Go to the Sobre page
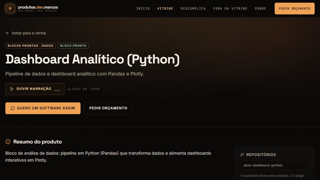The image size is (320, 180). (x=261, y=9)
